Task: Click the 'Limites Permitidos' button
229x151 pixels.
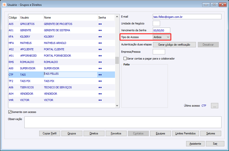Action: pyautogui.click(x=185, y=133)
